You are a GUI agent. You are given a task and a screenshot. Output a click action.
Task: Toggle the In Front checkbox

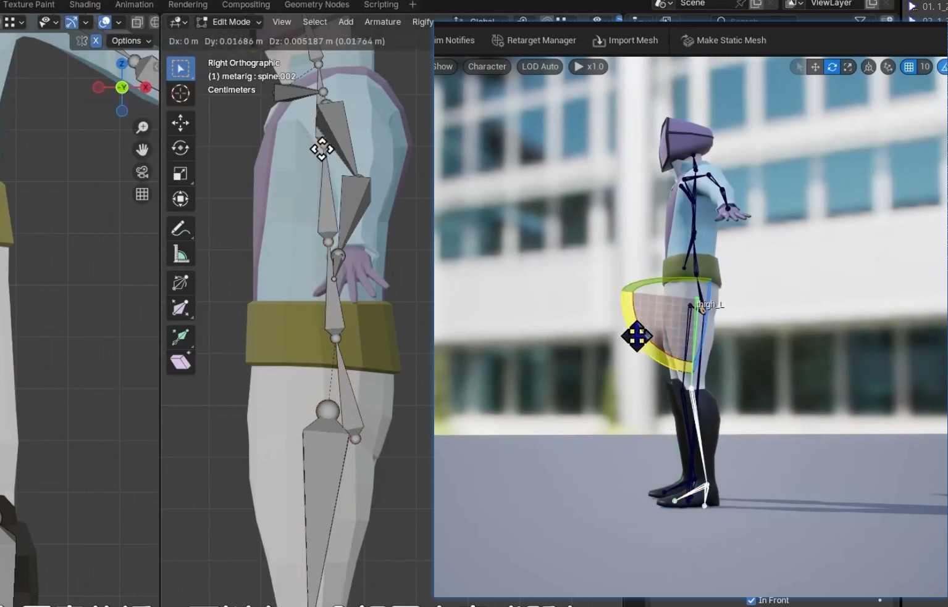pyautogui.click(x=751, y=600)
